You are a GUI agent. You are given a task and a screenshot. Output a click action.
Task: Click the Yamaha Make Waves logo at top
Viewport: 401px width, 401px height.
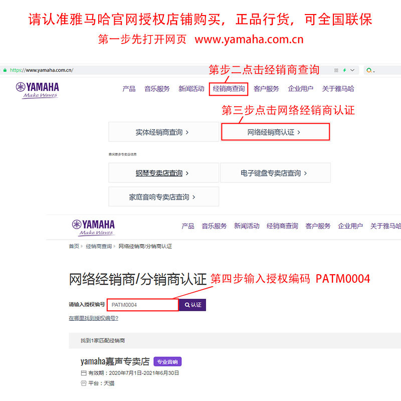37,90
